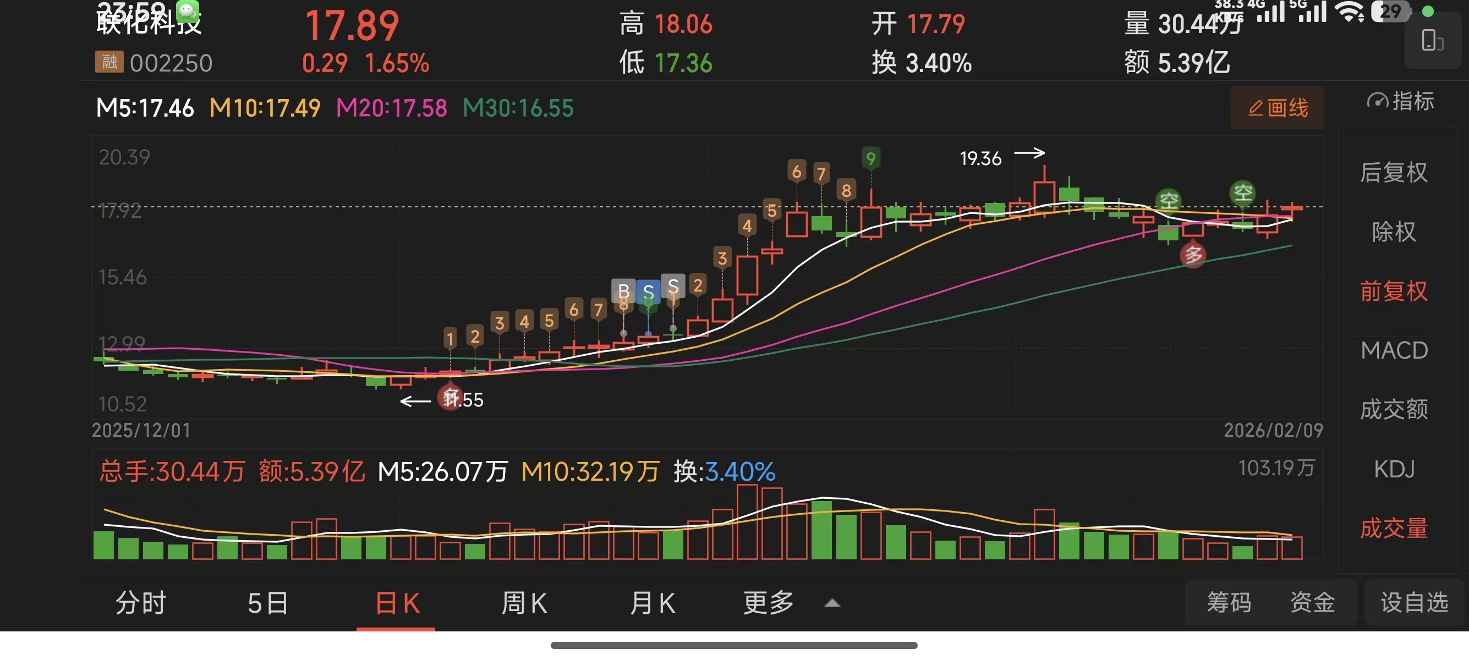The image size is (1469, 660).
Task: Tap the red 多 signal marker on chart
Action: pyautogui.click(x=1193, y=255)
